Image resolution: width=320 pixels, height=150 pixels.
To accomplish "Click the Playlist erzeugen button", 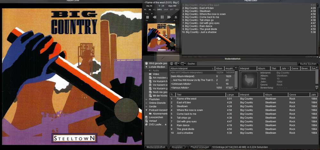I will pos(200,147).
